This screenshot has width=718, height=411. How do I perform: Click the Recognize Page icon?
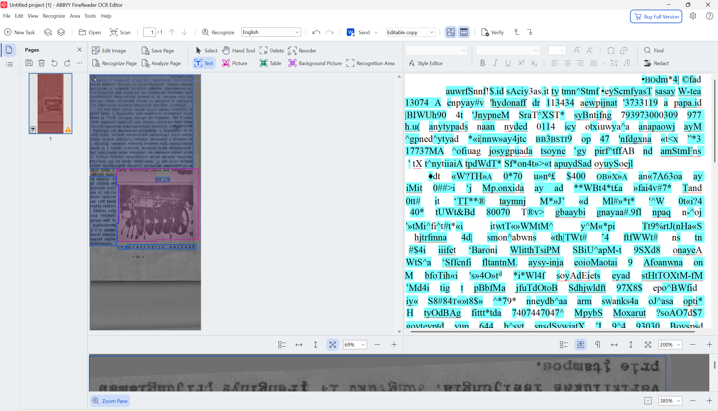(x=96, y=63)
